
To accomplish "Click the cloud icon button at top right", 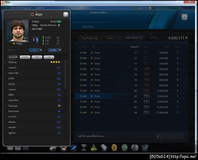I will (x=184, y=17).
